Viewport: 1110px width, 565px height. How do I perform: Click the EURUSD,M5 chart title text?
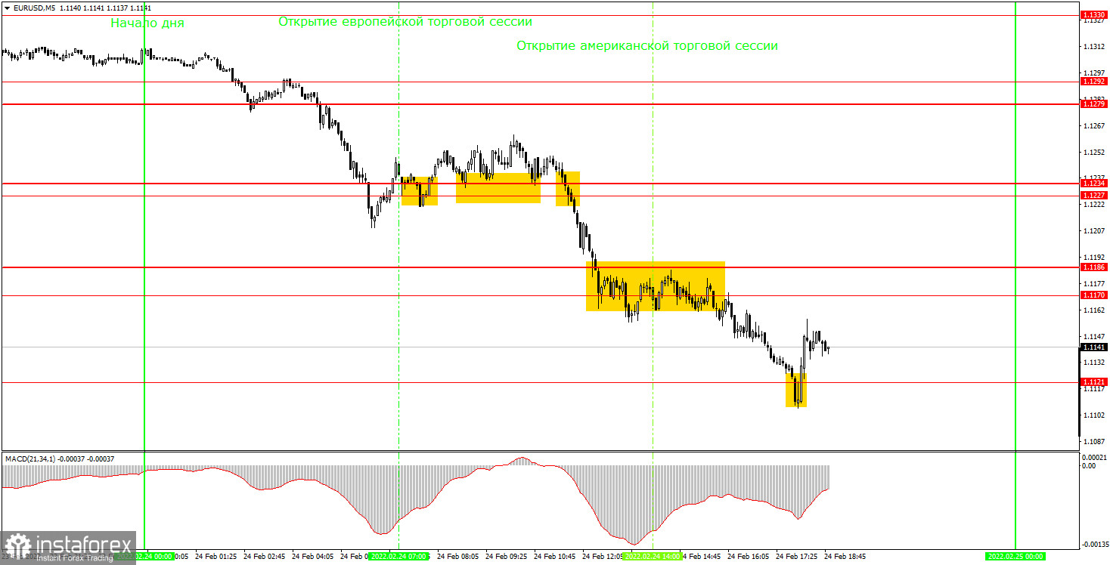click(x=33, y=8)
